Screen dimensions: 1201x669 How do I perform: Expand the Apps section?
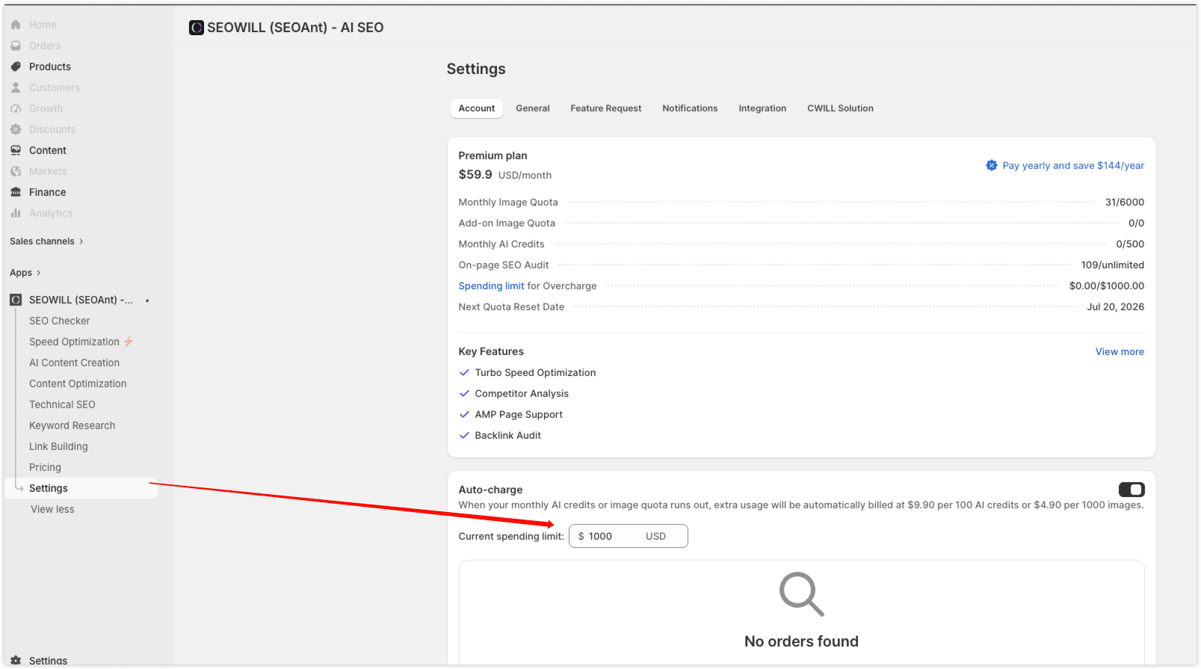click(x=25, y=273)
